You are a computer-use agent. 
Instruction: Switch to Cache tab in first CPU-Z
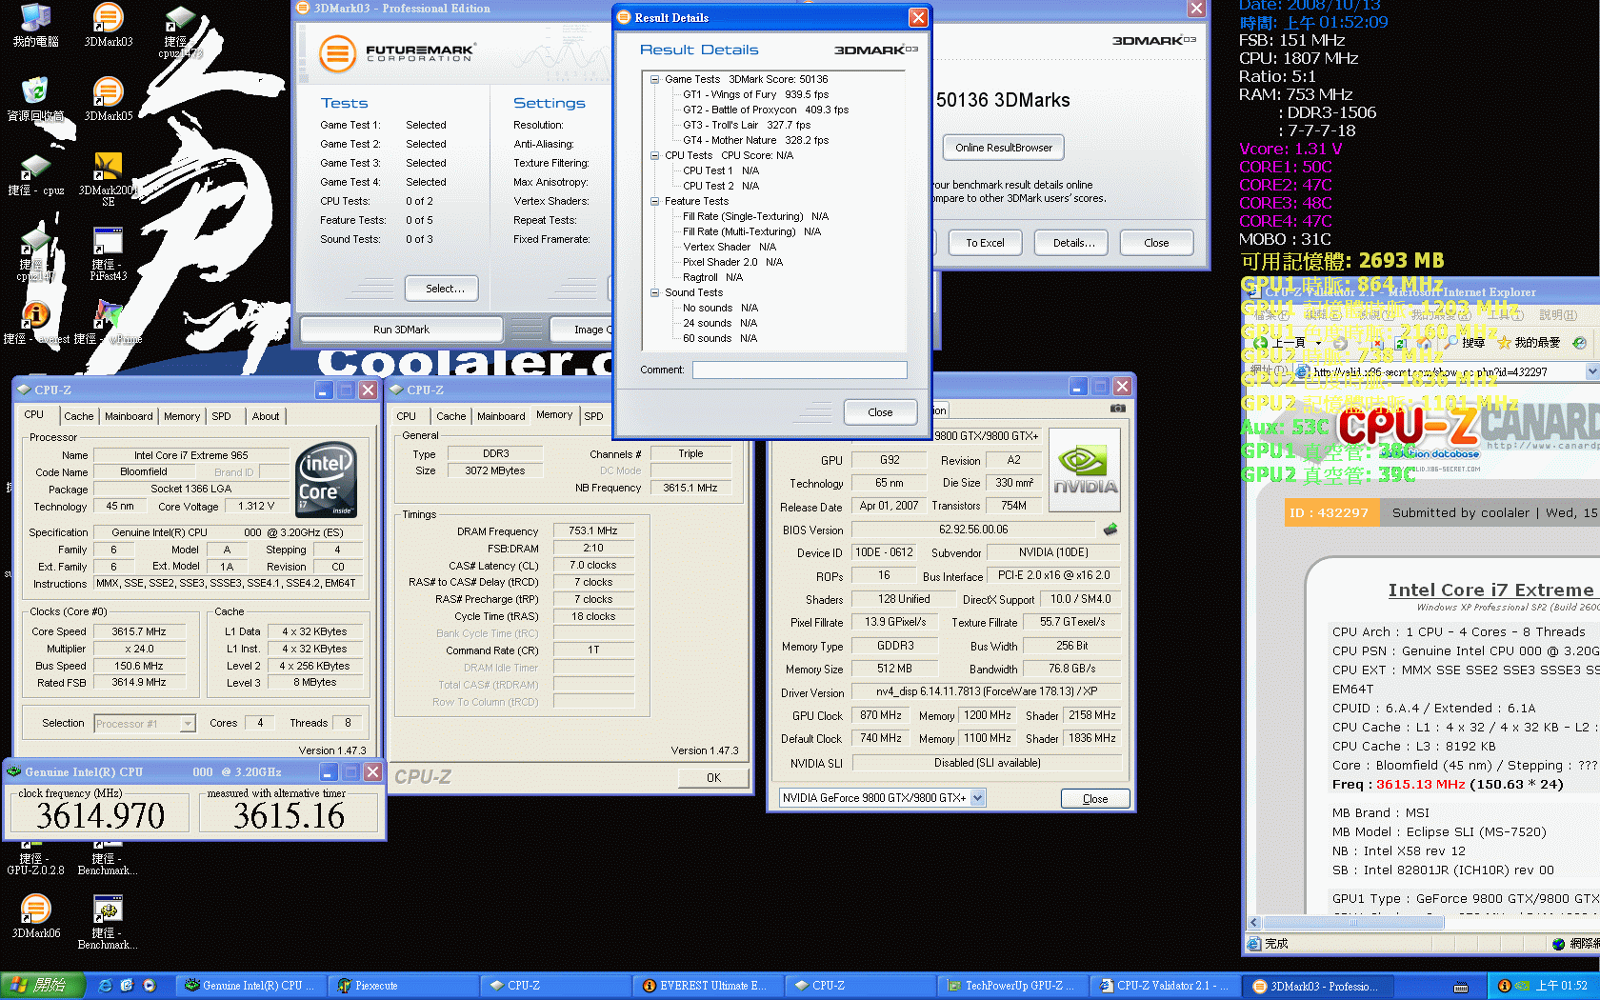pyautogui.click(x=79, y=416)
